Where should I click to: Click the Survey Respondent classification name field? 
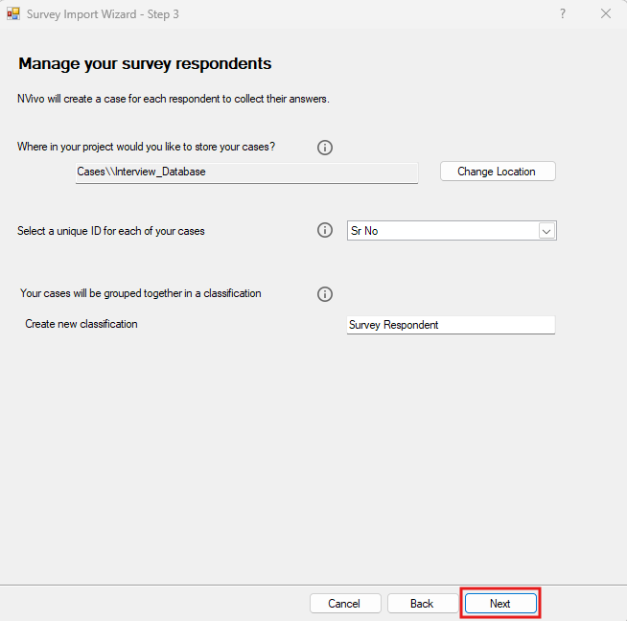click(451, 325)
